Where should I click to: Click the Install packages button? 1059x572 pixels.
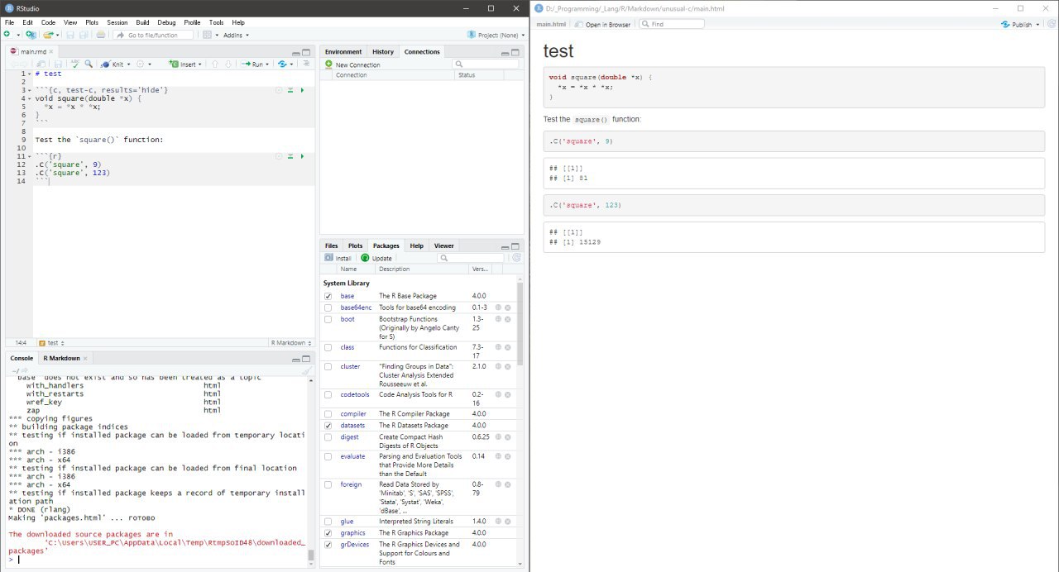pyautogui.click(x=338, y=258)
